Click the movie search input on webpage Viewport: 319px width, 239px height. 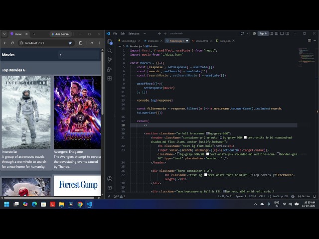pos(79,55)
